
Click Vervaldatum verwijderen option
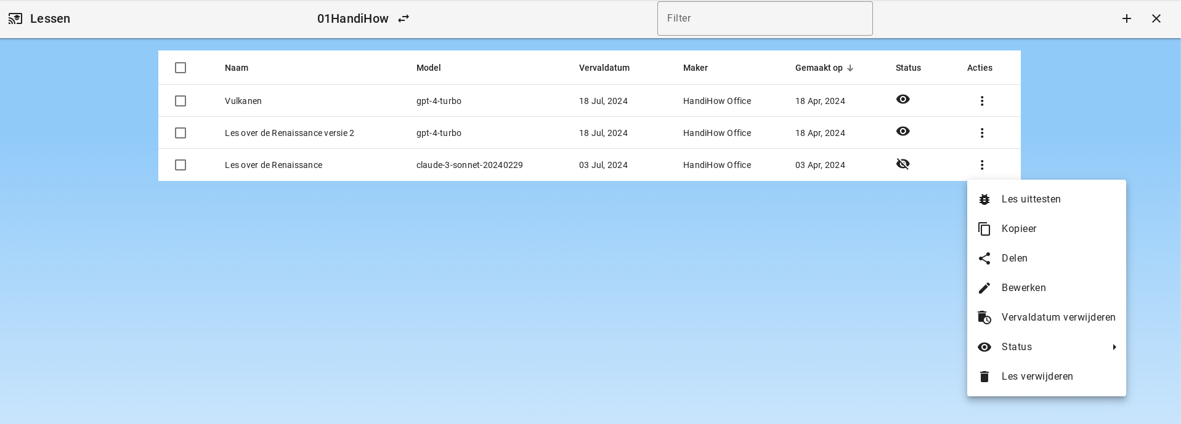point(1058,318)
